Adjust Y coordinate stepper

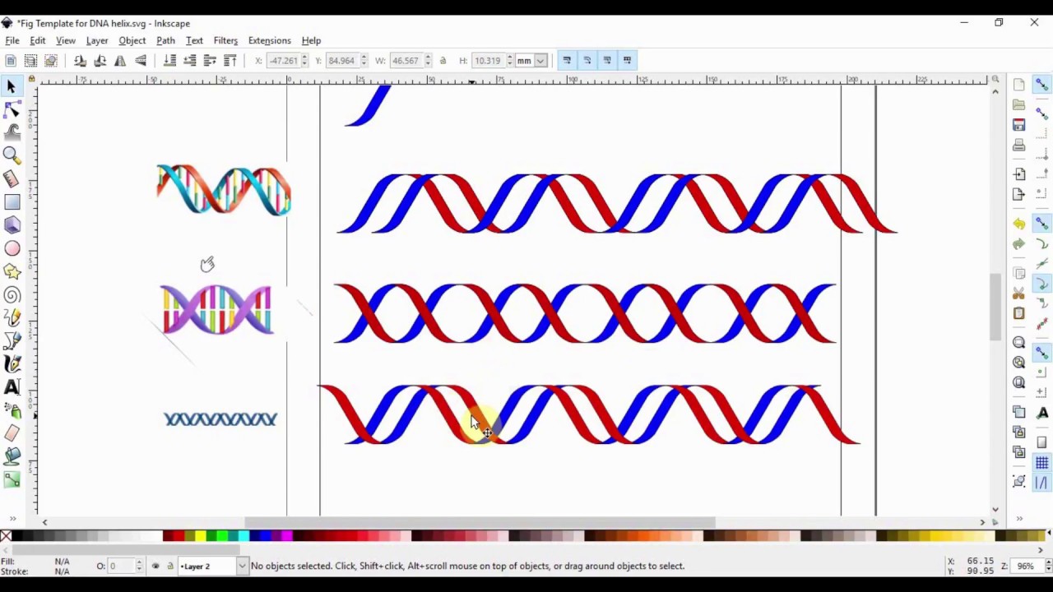(364, 60)
